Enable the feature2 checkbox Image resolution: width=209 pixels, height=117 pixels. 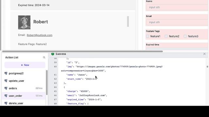tap(166, 36)
